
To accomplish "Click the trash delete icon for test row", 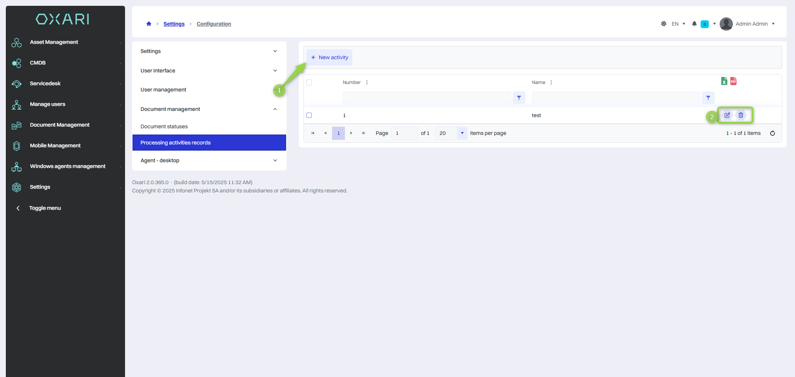I will (x=741, y=115).
